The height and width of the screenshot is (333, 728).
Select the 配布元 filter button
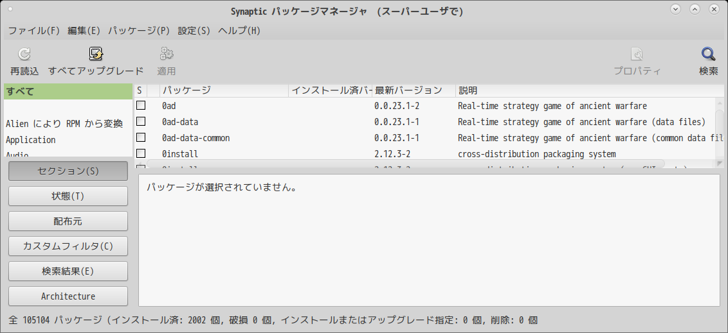coord(68,221)
